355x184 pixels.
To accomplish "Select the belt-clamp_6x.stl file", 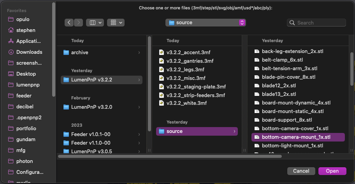I will tap(282, 60).
